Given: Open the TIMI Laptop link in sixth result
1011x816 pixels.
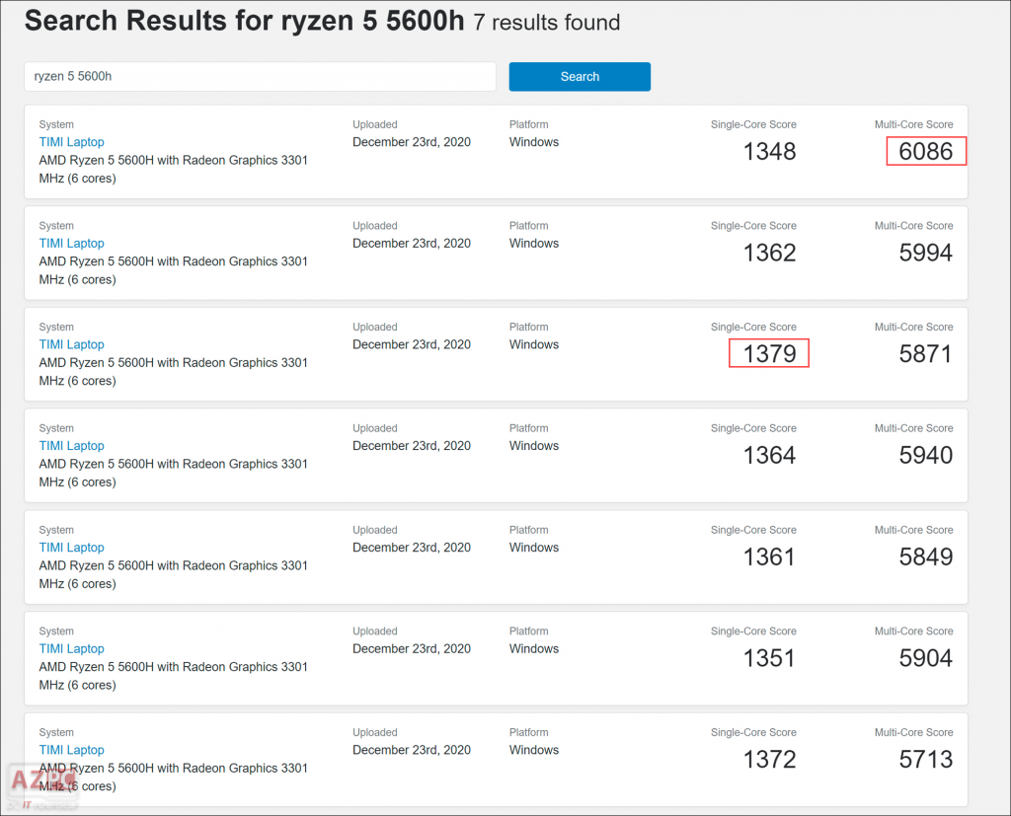Looking at the screenshot, I should (71, 648).
